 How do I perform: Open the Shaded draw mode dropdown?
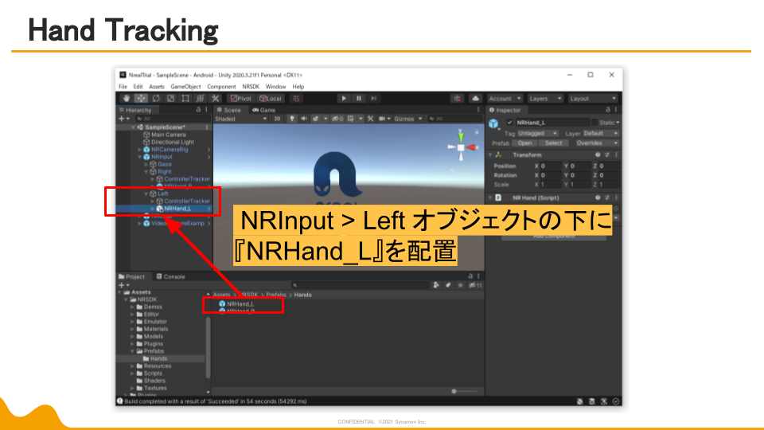pyautogui.click(x=241, y=119)
